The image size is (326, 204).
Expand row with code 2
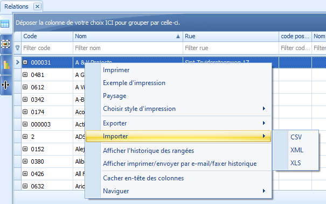coord(25,137)
